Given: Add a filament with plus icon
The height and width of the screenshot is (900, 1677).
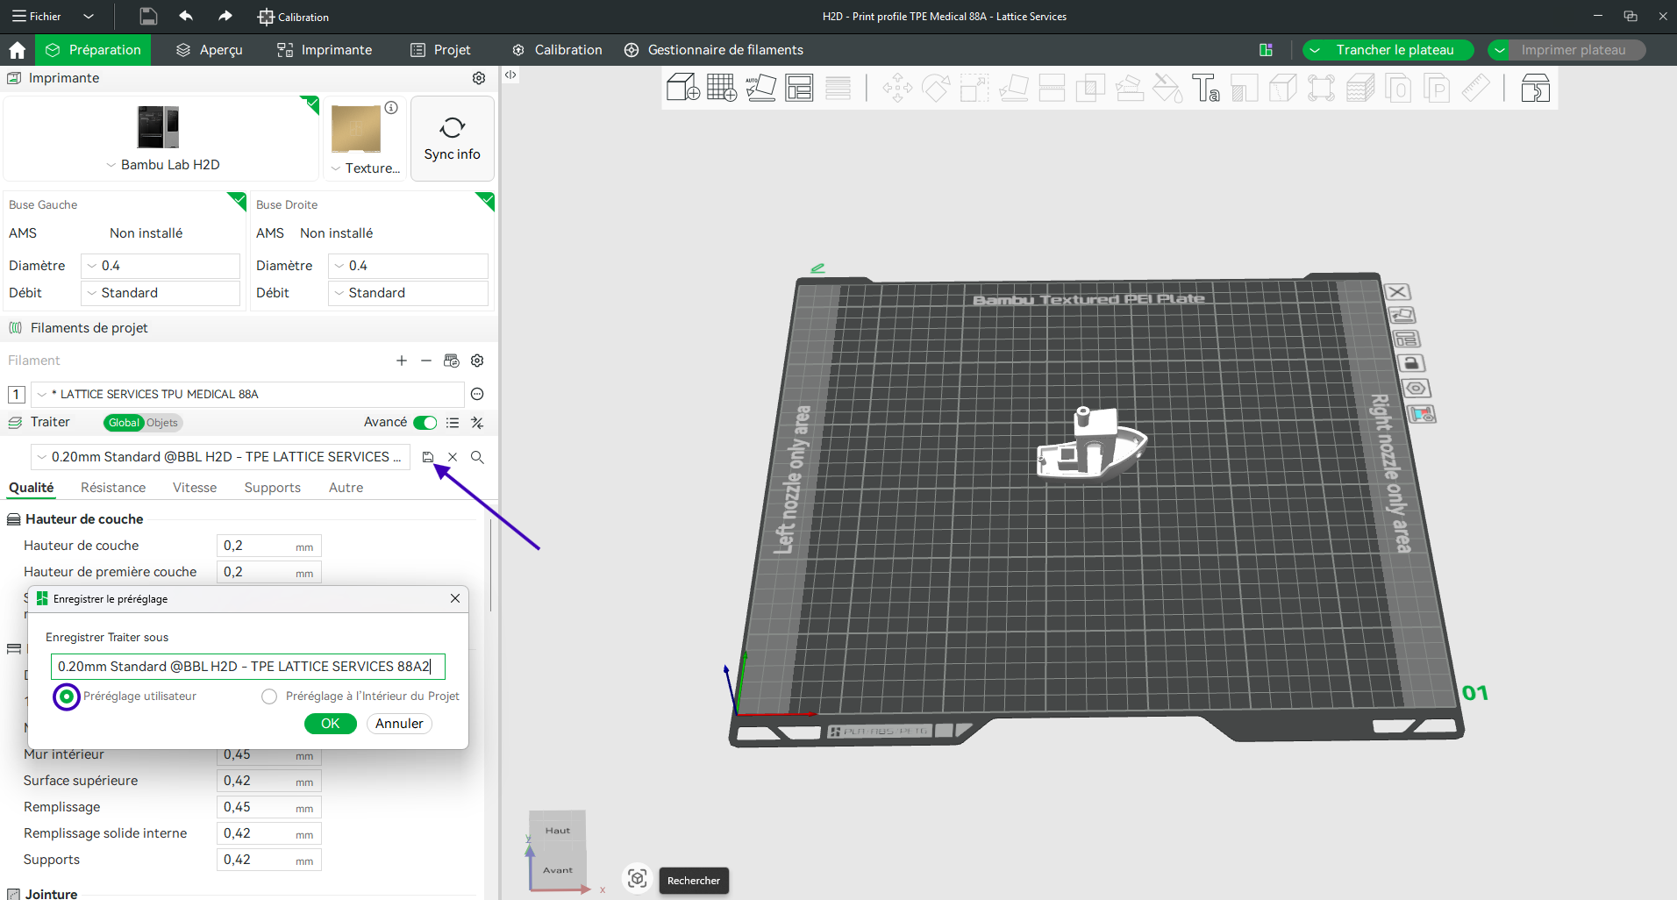Looking at the screenshot, I should [x=402, y=361].
